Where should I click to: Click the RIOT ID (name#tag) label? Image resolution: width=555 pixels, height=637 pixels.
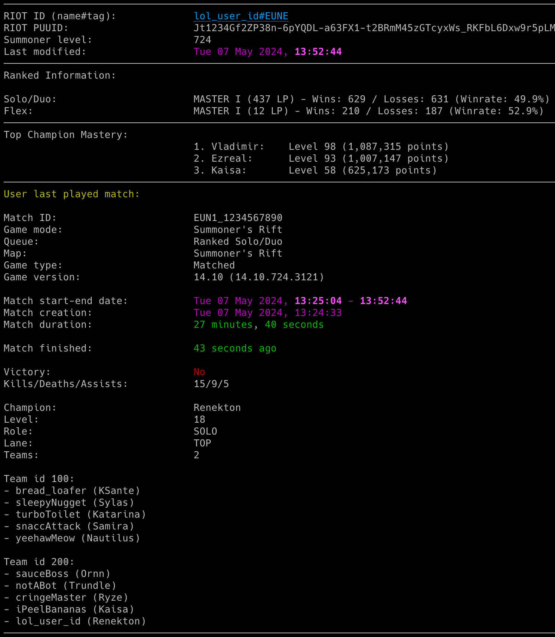[60, 16]
